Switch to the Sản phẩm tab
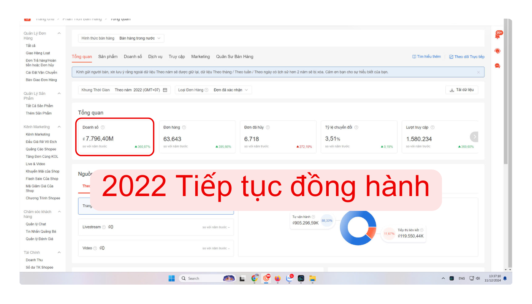 (108, 57)
